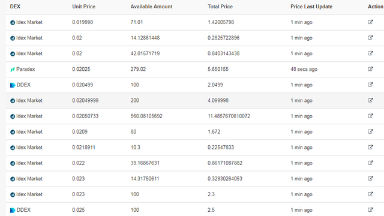Click unit price 0.02025
Image resolution: width=384 pixels, height=216 pixels.
tap(81, 69)
